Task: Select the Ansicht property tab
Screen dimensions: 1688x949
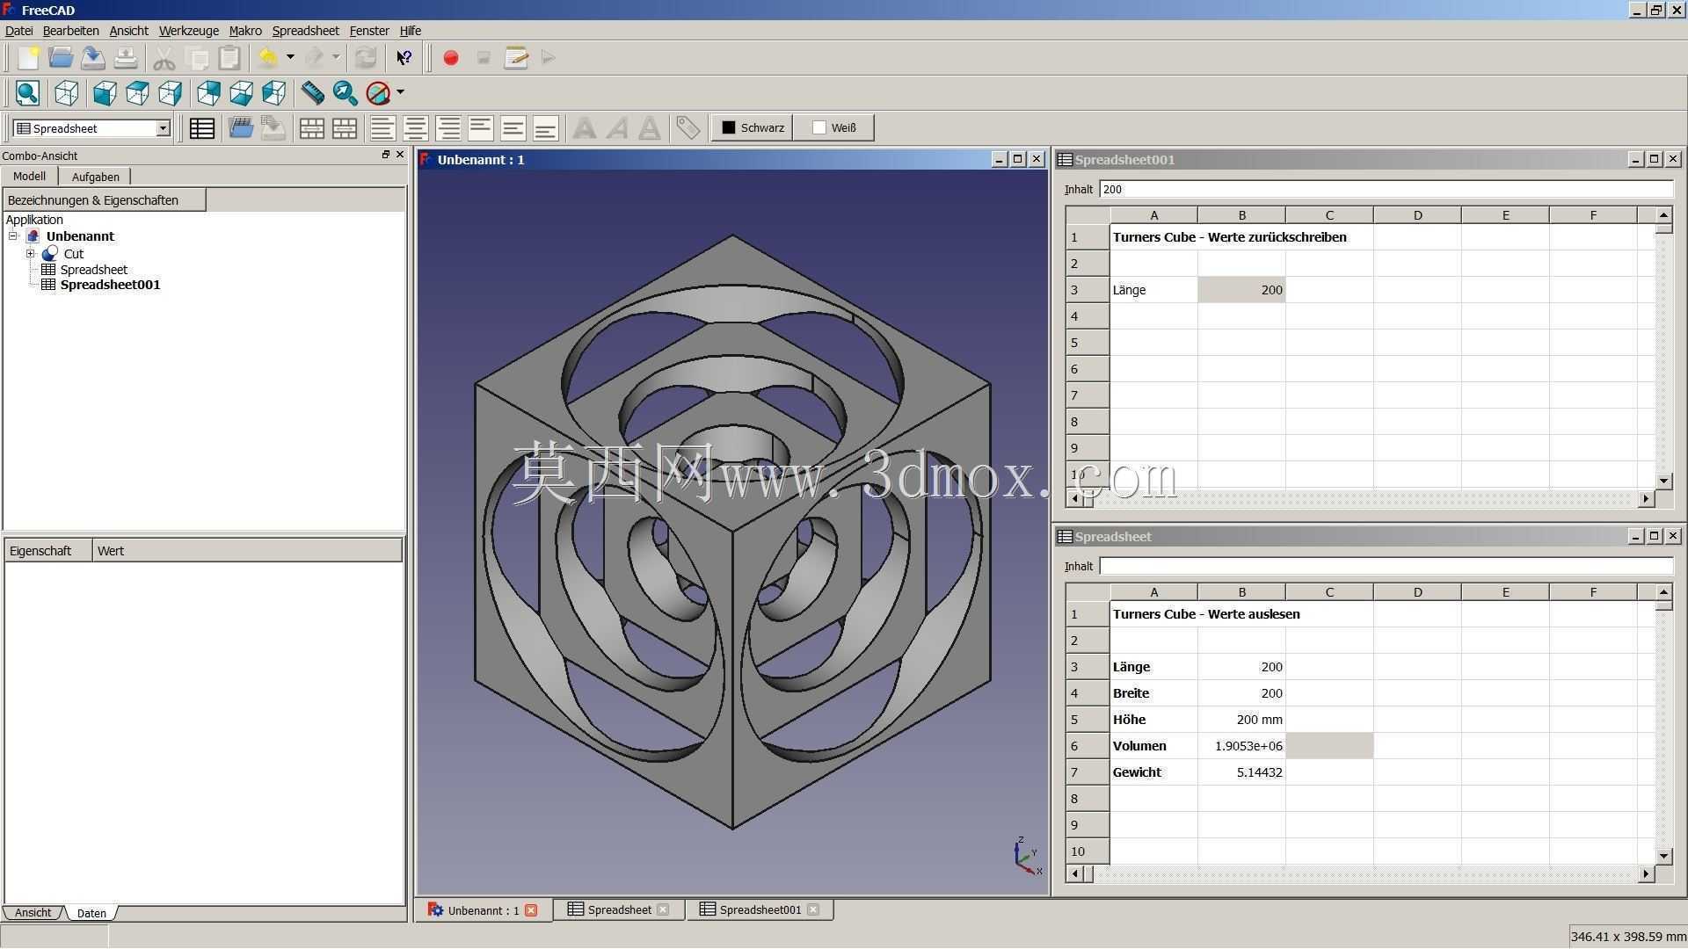Action: (33, 913)
